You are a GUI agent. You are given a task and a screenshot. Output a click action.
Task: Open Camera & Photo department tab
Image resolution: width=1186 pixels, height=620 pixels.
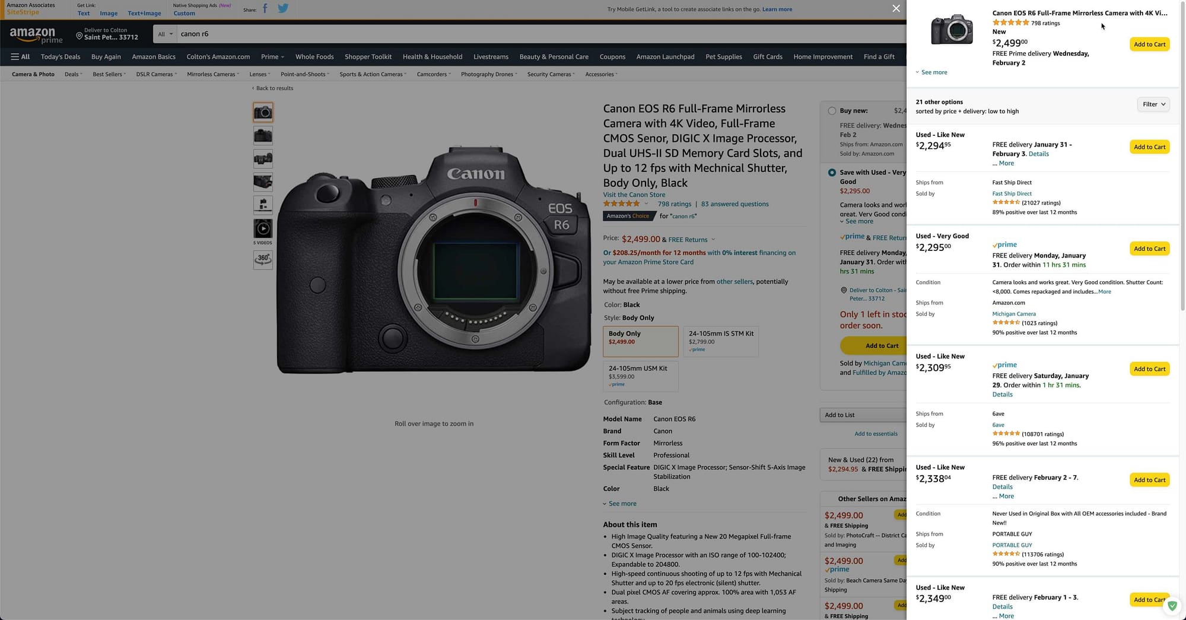pos(33,74)
